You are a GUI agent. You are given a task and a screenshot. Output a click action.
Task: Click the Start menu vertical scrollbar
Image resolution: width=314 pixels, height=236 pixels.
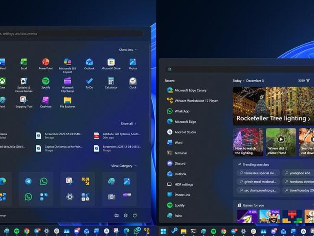pos(150,93)
